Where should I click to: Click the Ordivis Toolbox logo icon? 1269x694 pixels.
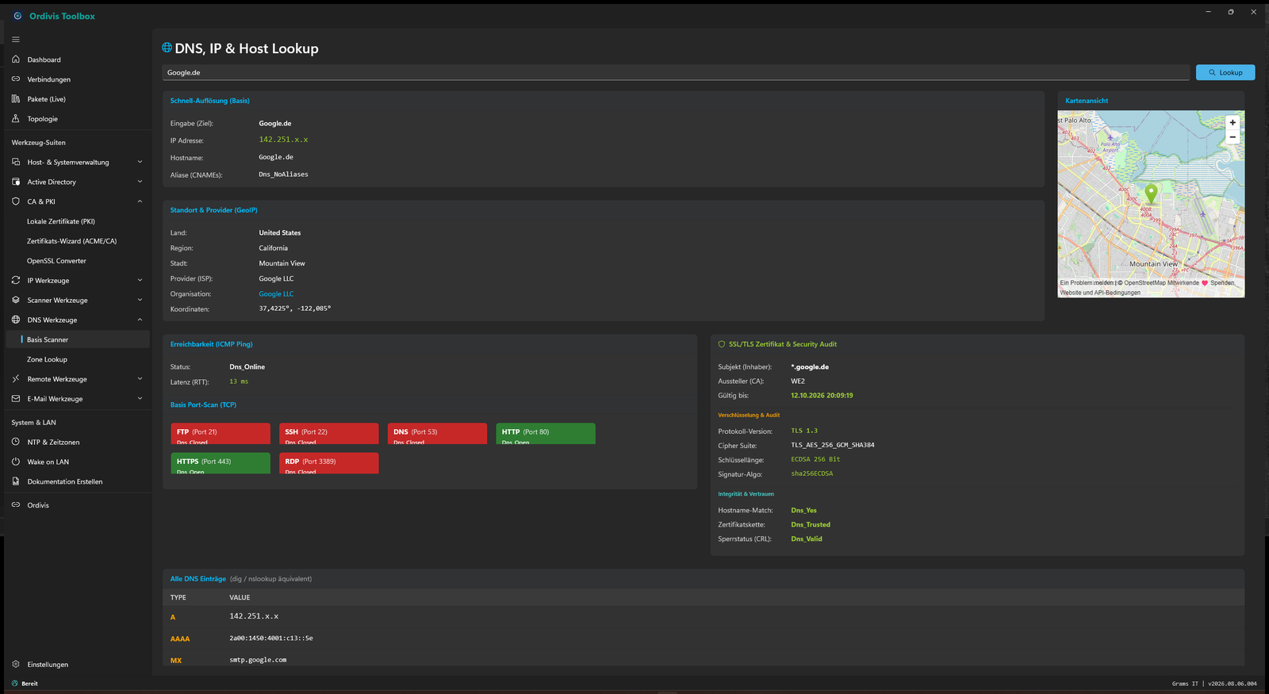pyautogui.click(x=17, y=16)
